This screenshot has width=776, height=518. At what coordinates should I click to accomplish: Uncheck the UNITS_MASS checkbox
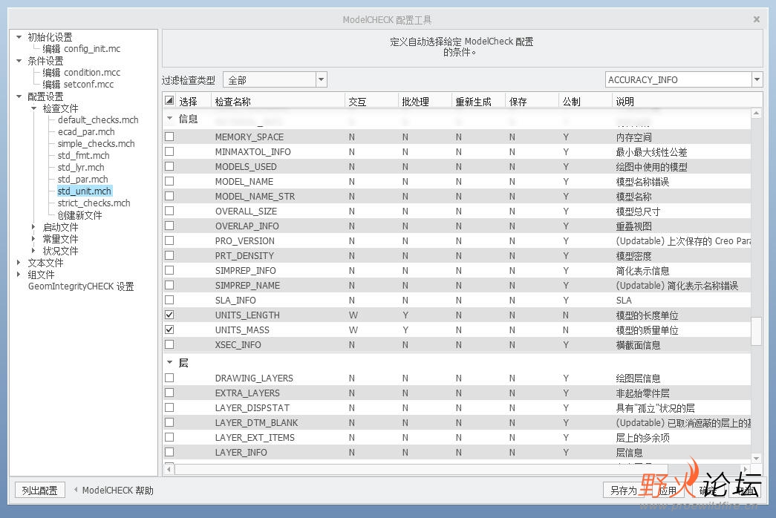click(x=169, y=330)
